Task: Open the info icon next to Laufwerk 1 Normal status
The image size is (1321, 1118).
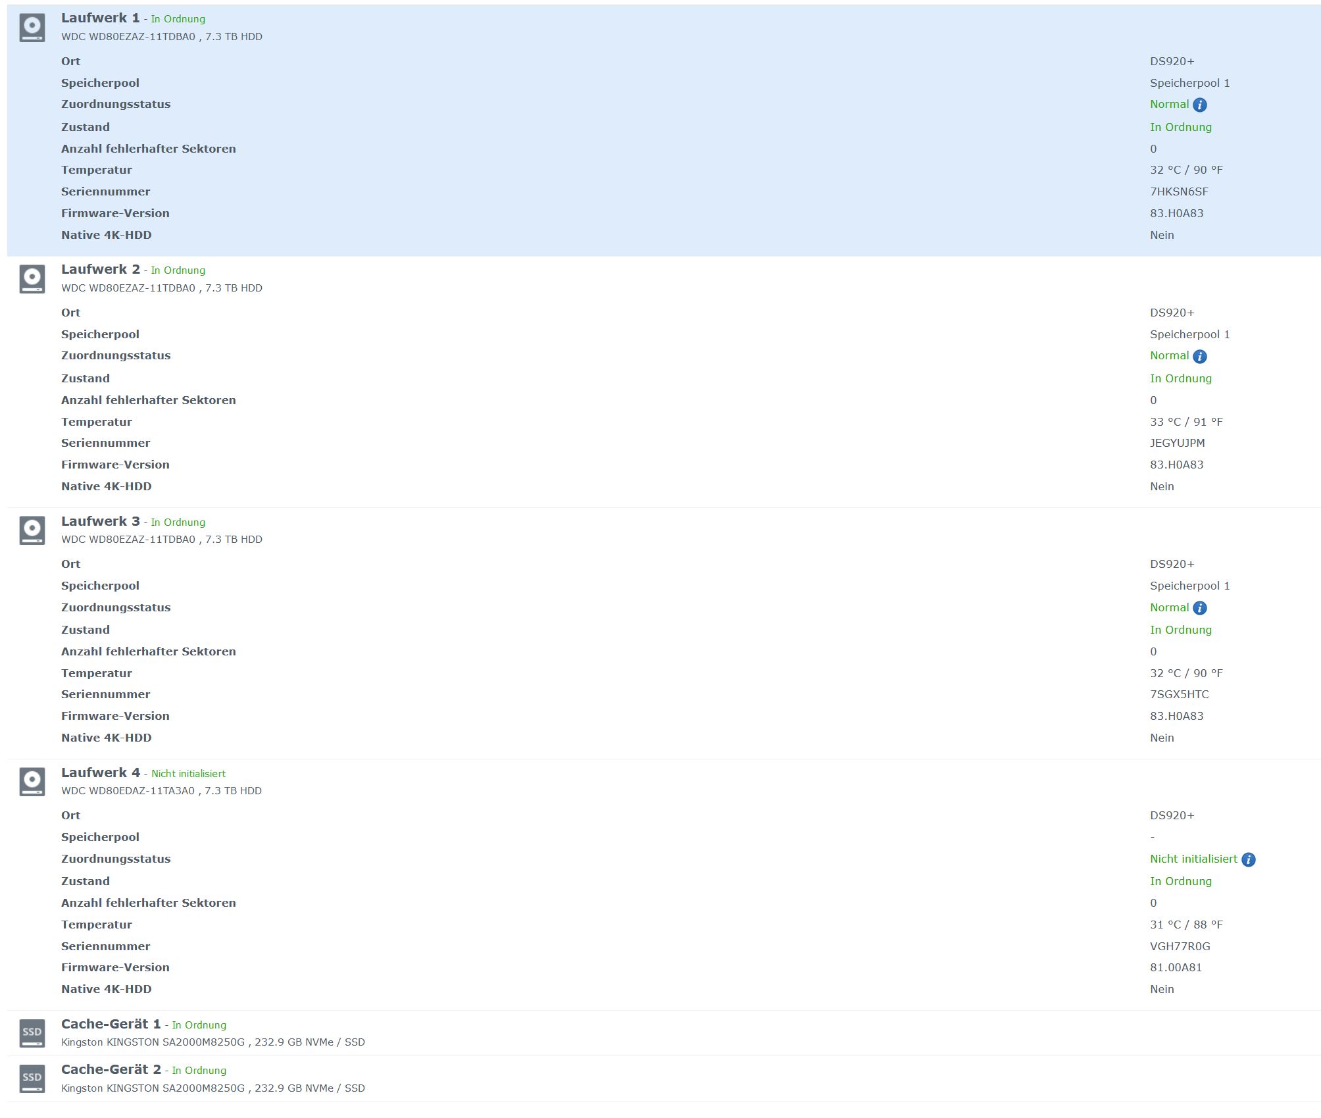Action: tap(1199, 105)
